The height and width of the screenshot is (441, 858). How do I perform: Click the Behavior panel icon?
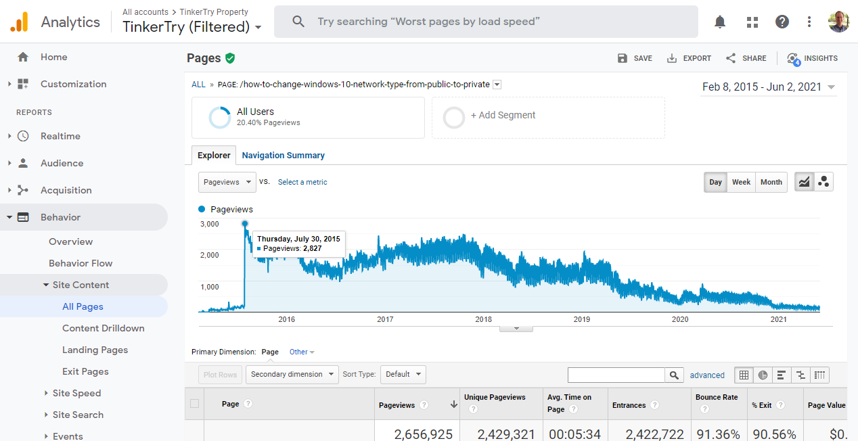pos(23,217)
